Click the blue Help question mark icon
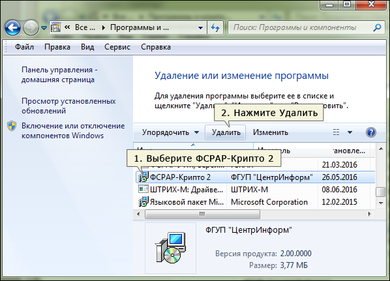The image size is (390, 281). (x=370, y=132)
